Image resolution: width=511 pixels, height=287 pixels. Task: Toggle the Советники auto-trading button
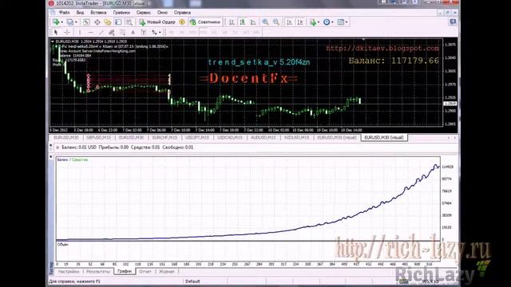coord(205,22)
